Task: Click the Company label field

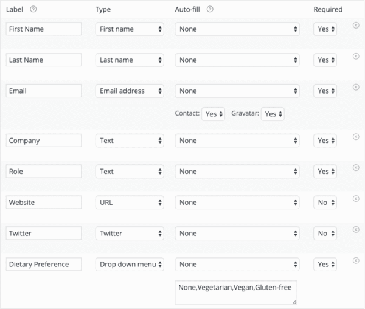Action: click(44, 141)
